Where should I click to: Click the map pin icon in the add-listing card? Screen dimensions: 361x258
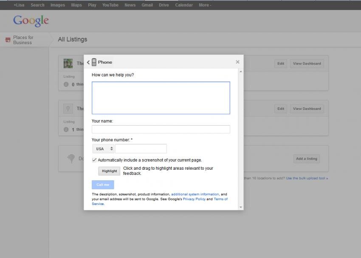tap(71, 158)
